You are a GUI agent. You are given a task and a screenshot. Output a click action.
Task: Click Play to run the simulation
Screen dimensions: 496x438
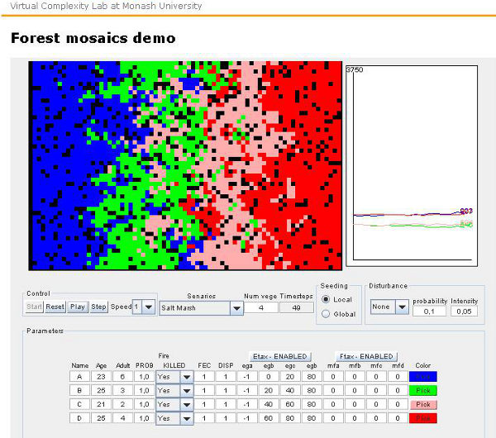click(77, 307)
